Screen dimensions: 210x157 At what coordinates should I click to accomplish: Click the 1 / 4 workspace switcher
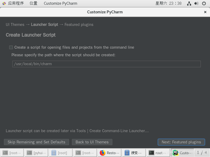(202, 153)
